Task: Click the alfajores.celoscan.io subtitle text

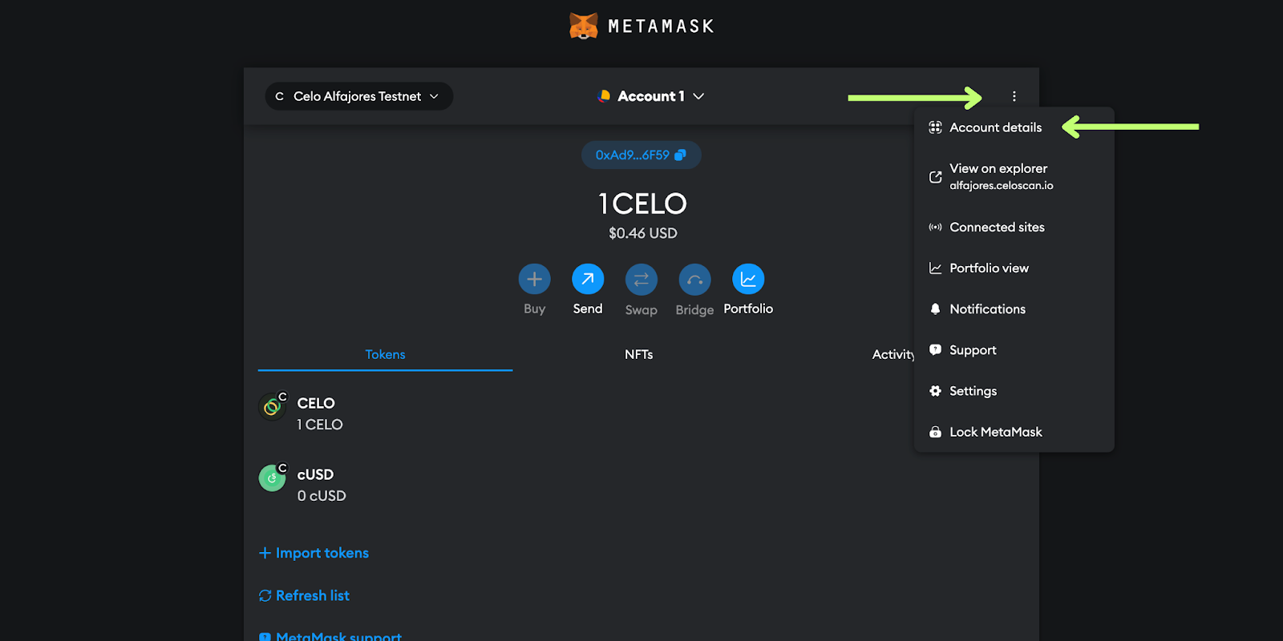Action: coord(1002,185)
